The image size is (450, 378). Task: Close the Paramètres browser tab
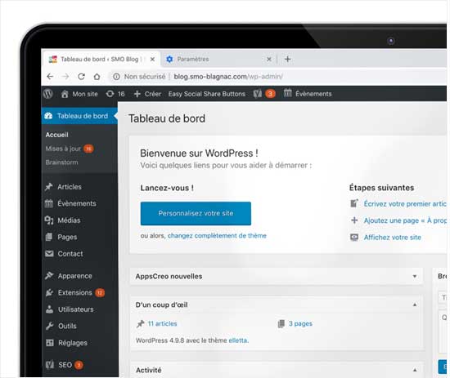tap(269, 60)
